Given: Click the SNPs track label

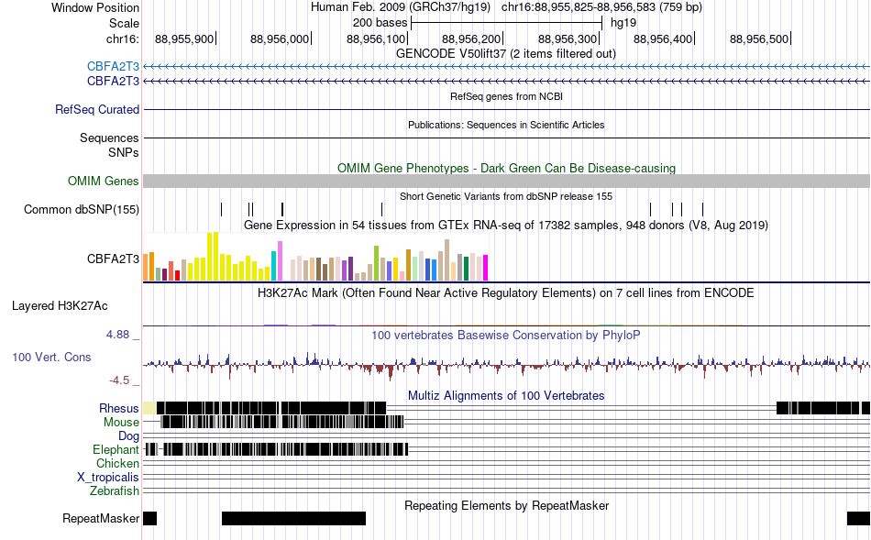Looking at the screenshot, I should tap(124, 152).
